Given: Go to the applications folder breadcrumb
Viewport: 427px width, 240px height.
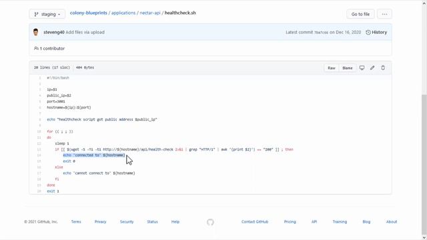Looking at the screenshot, I should pos(123,13).
